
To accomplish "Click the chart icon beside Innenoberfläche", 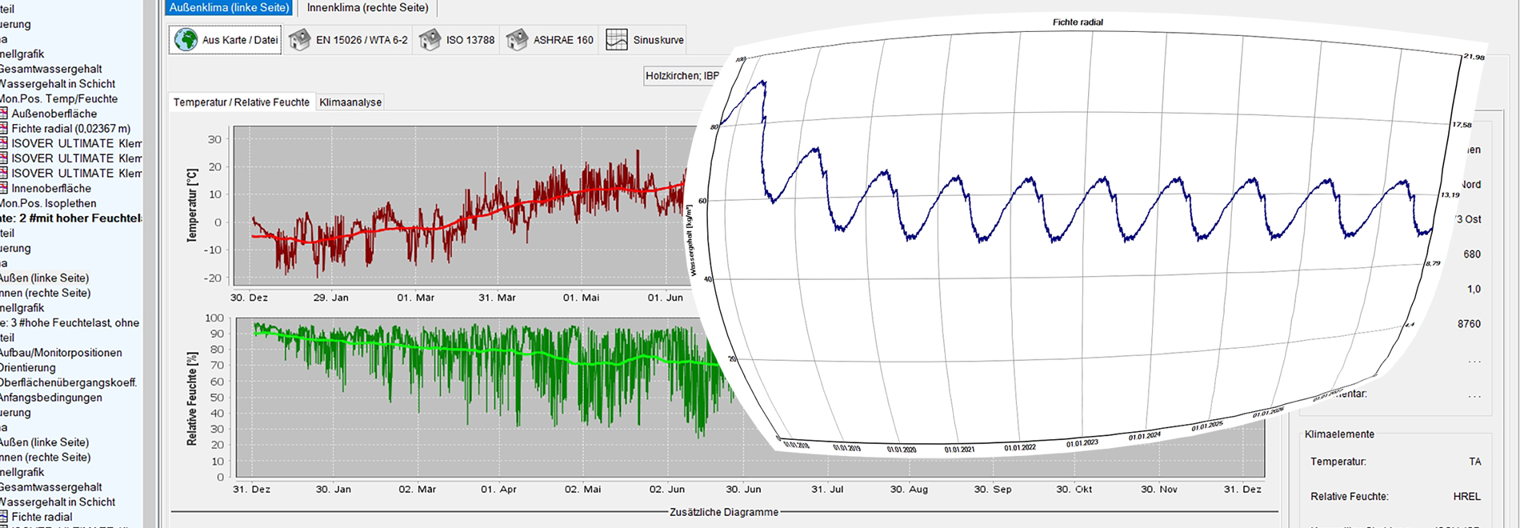I will click(x=4, y=189).
